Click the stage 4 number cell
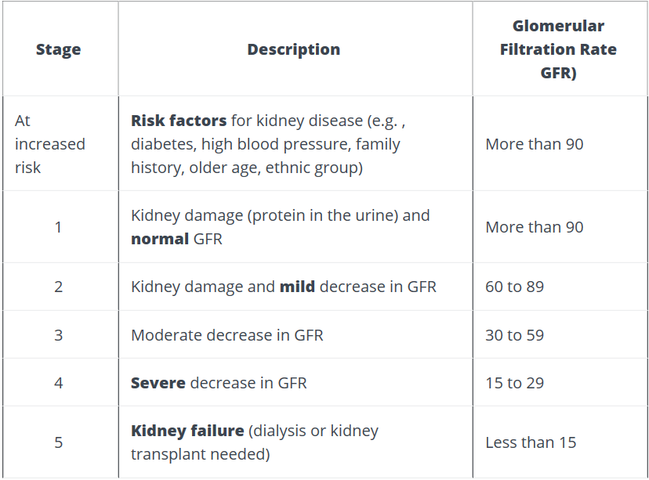 click(x=58, y=383)
